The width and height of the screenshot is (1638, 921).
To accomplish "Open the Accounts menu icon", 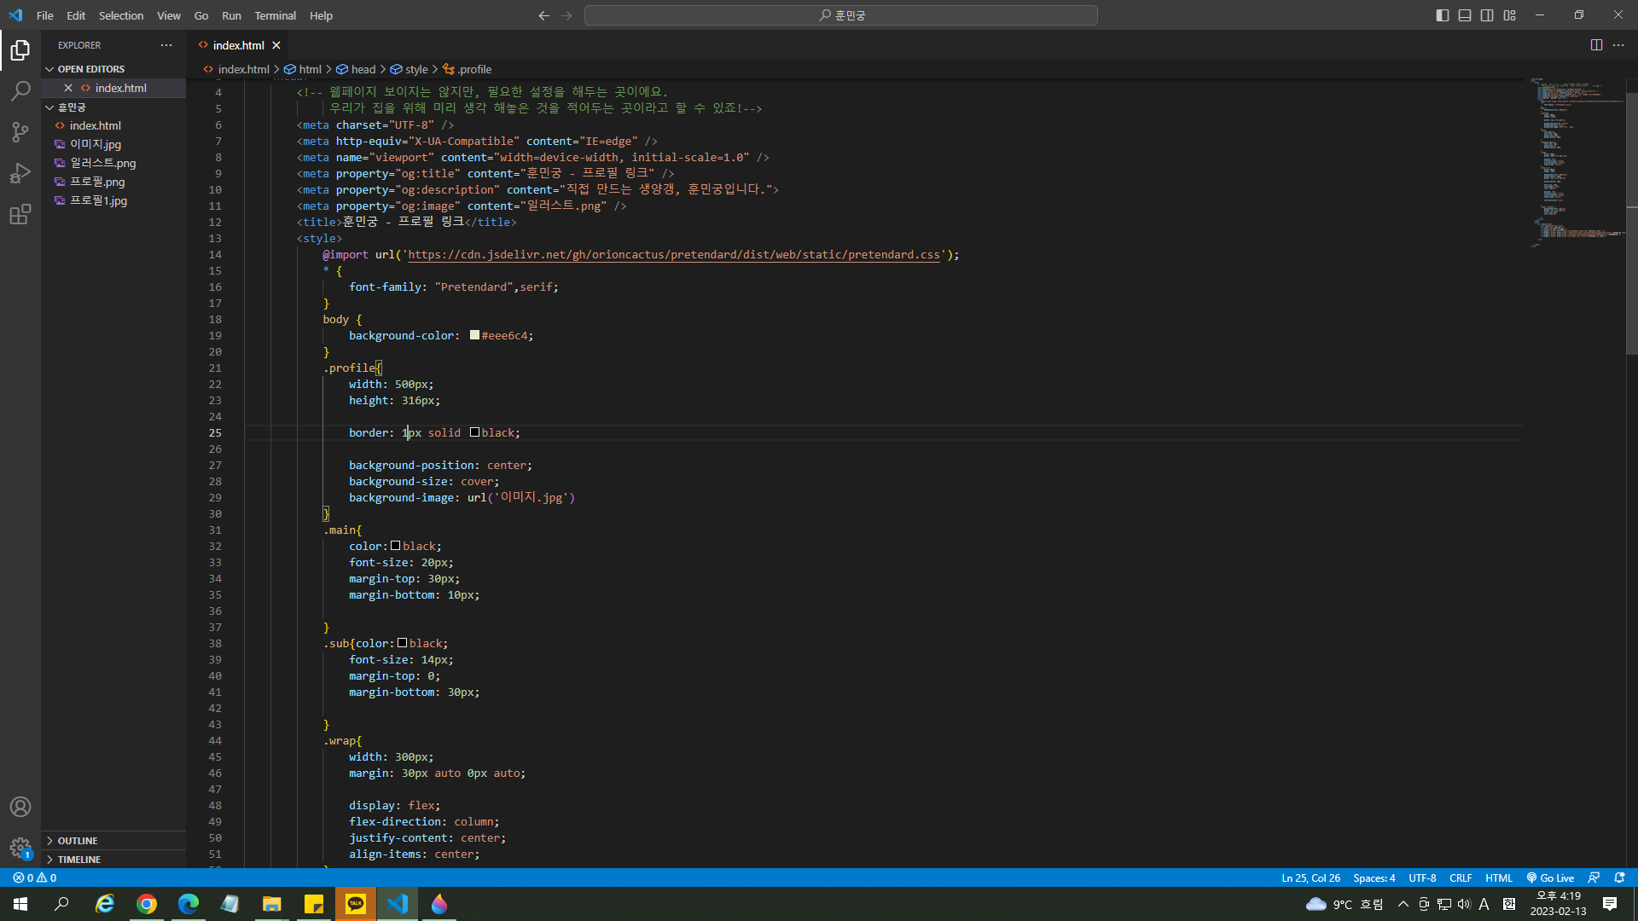I will coord(20,807).
